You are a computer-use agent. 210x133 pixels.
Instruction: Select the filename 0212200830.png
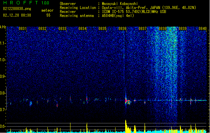tap(17, 9)
